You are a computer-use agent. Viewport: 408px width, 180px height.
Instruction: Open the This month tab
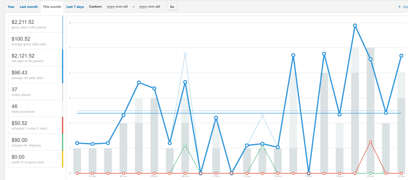pyautogui.click(x=51, y=7)
